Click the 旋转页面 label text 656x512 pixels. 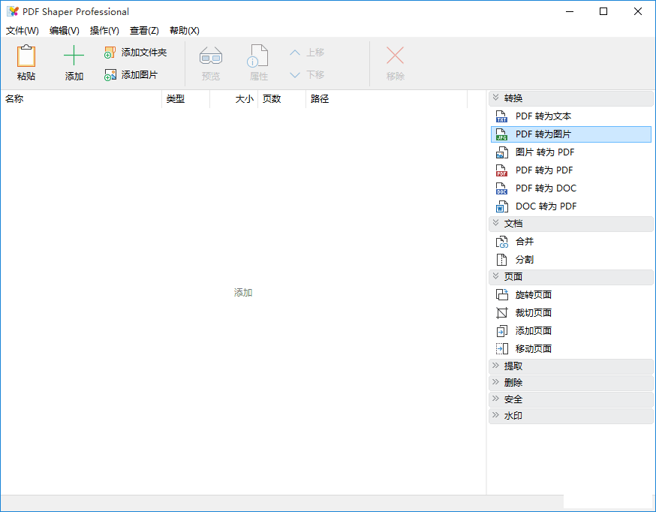coord(534,295)
